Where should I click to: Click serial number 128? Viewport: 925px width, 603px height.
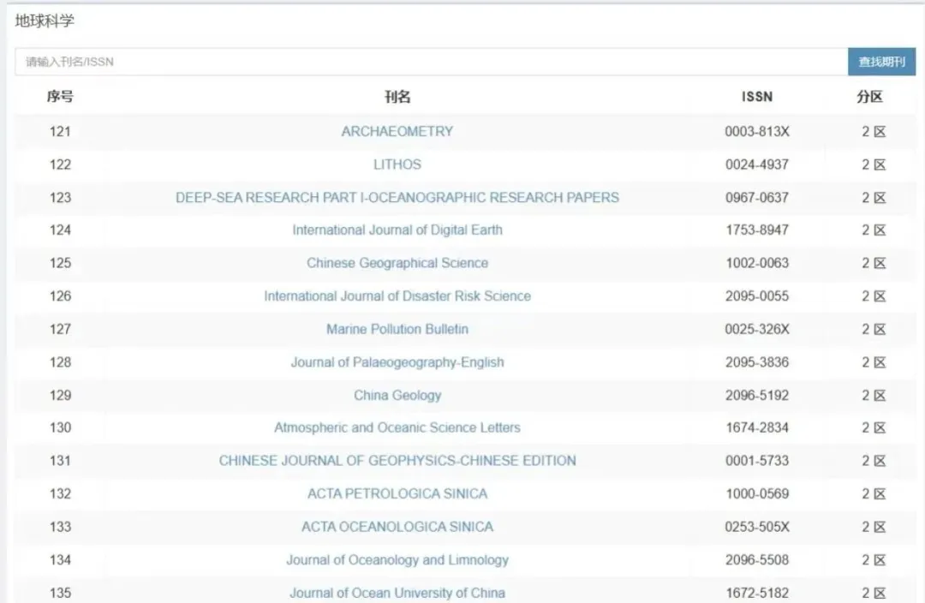(60, 362)
